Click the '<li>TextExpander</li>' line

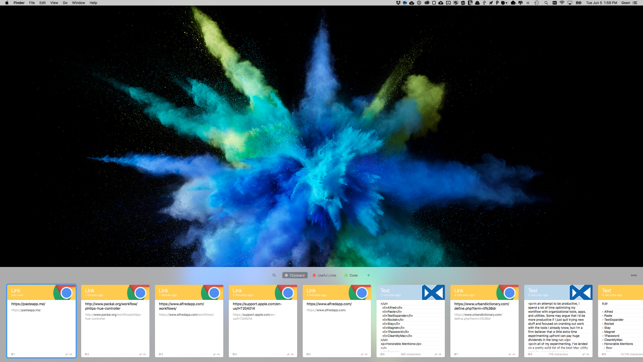pyautogui.click(x=397, y=316)
